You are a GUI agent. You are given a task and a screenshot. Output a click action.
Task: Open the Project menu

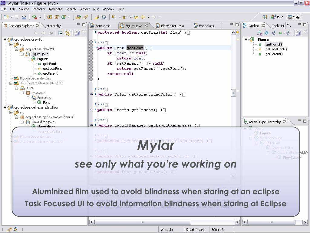84,9
